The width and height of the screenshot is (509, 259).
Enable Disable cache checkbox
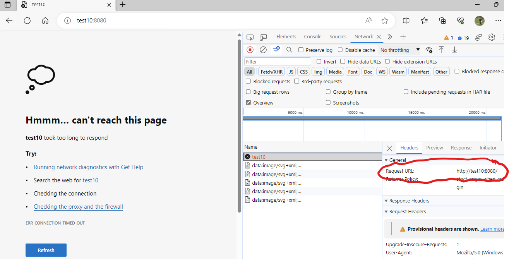click(340, 50)
